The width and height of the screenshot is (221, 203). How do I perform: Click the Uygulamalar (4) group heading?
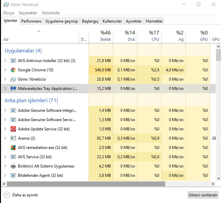pos(23,51)
